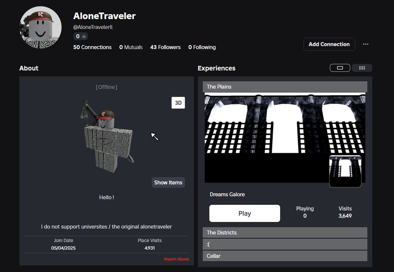The width and height of the screenshot is (394, 272).
Task: Play the Dreams Galore experience
Action: click(245, 213)
